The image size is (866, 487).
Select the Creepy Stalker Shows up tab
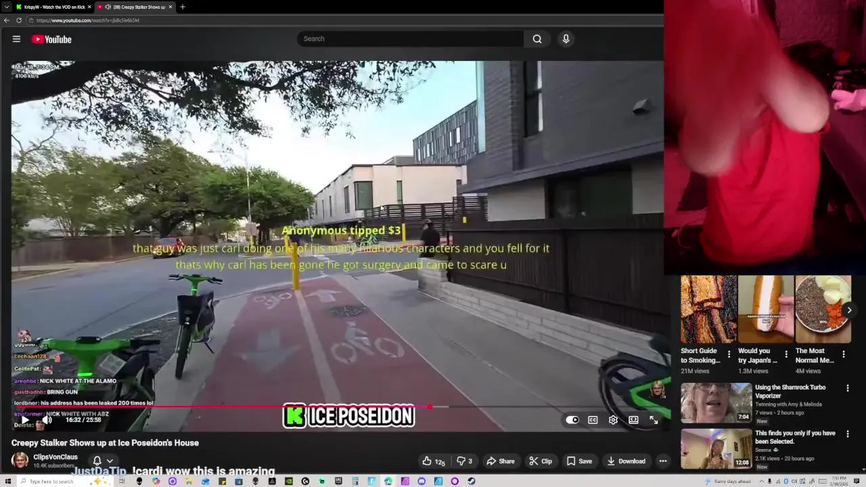point(134,7)
